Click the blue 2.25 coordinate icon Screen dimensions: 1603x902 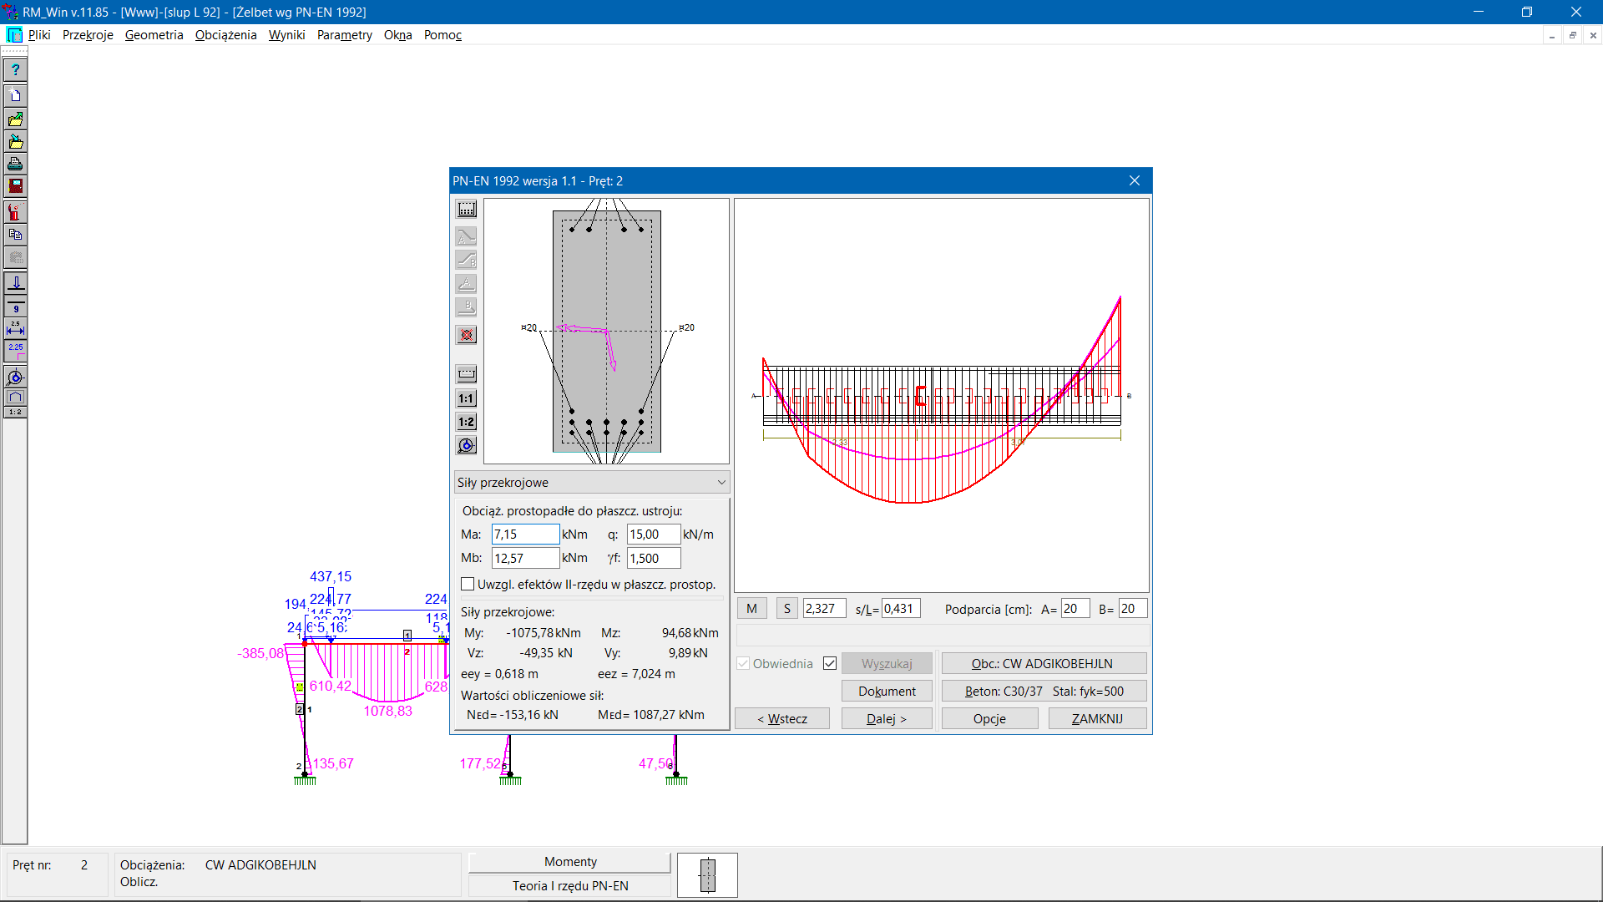click(x=15, y=350)
